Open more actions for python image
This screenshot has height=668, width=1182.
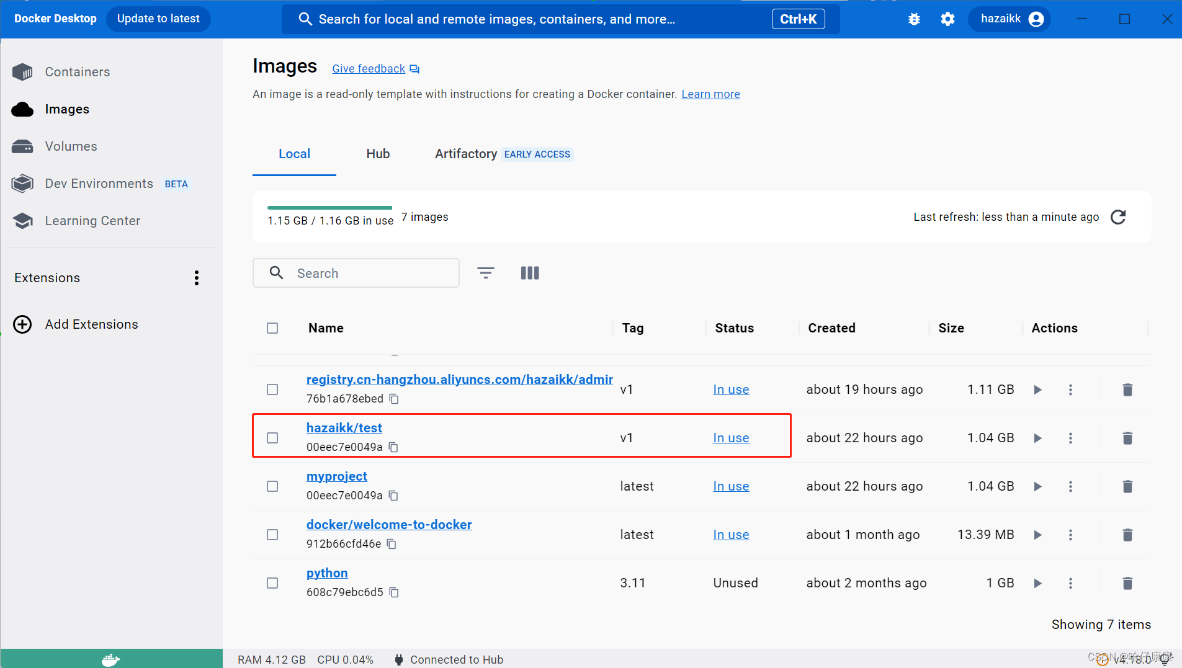pyautogui.click(x=1070, y=583)
